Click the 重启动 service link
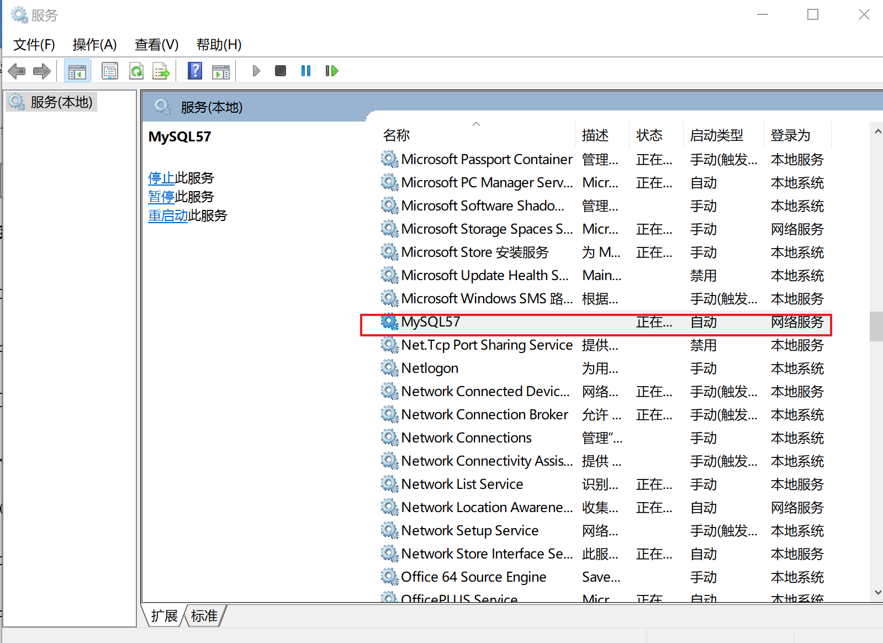This screenshot has height=643, width=883. [x=168, y=215]
